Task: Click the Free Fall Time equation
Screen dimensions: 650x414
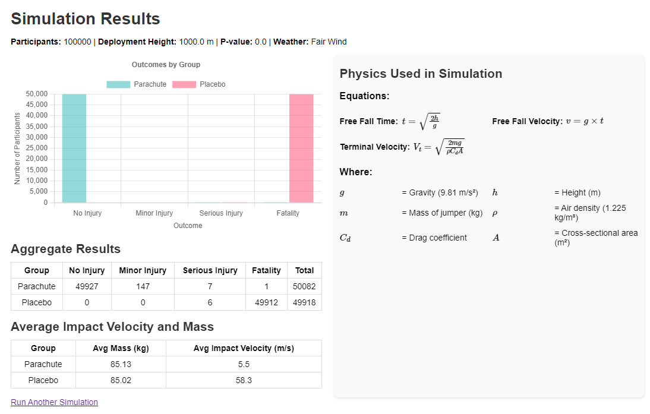Action: pos(421,121)
